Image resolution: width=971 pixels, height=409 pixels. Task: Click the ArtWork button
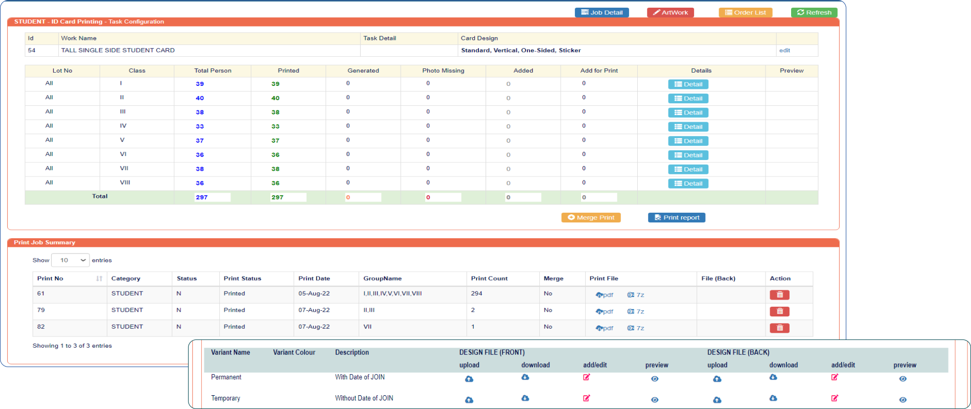click(670, 12)
